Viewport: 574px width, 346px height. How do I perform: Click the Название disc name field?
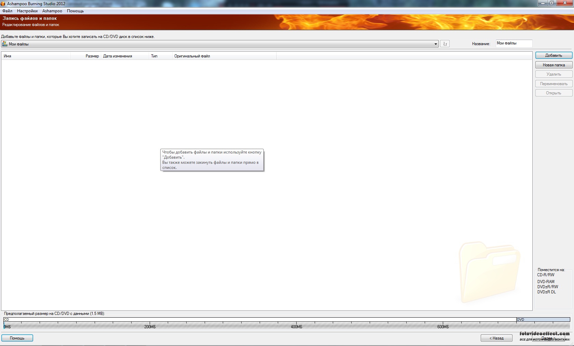514,43
